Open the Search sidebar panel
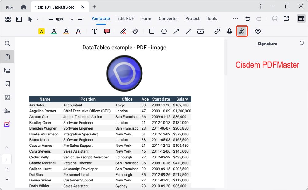Viewport: 308px width, 190px height. 7,44
